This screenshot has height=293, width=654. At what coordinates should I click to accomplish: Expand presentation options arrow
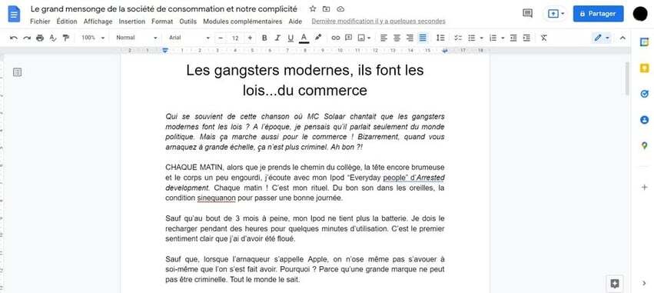tap(563, 14)
